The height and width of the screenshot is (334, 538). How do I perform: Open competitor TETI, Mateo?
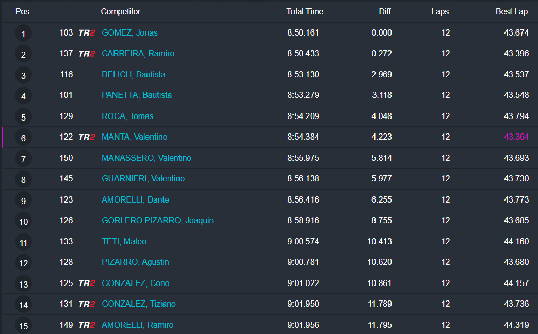[x=124, y=241]
